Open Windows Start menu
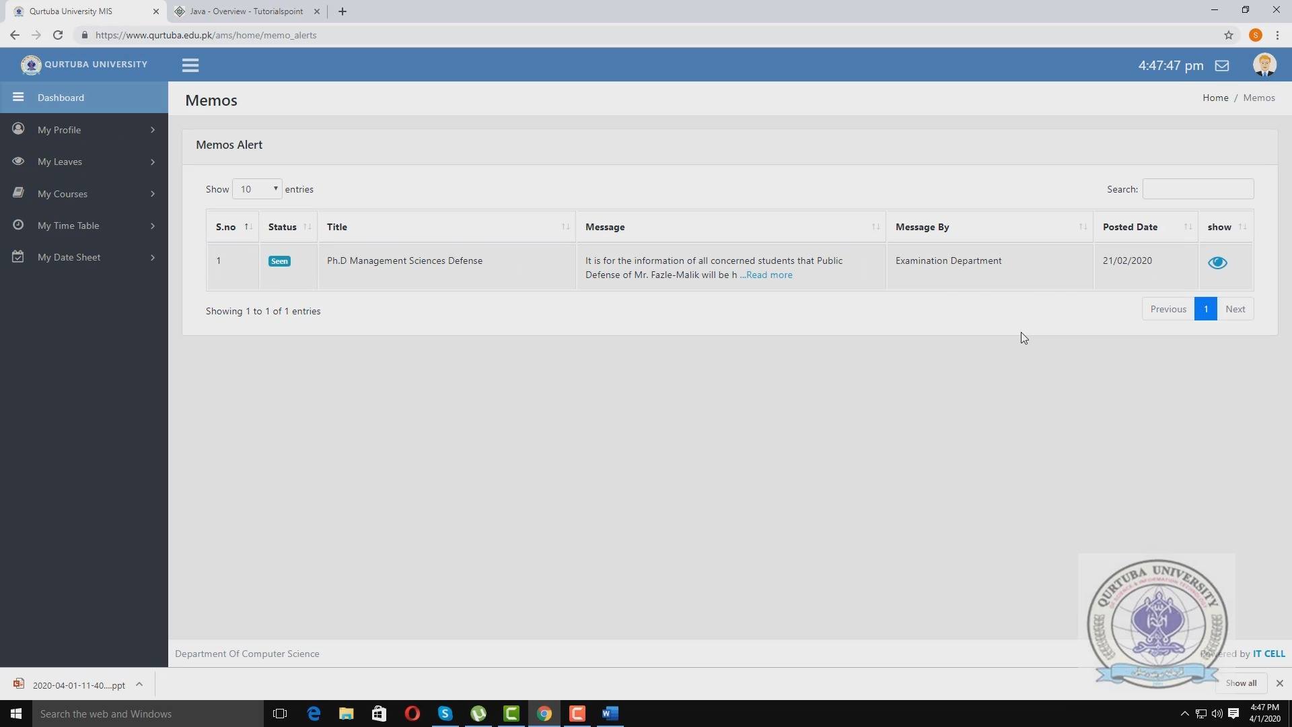 pos(16,714)
